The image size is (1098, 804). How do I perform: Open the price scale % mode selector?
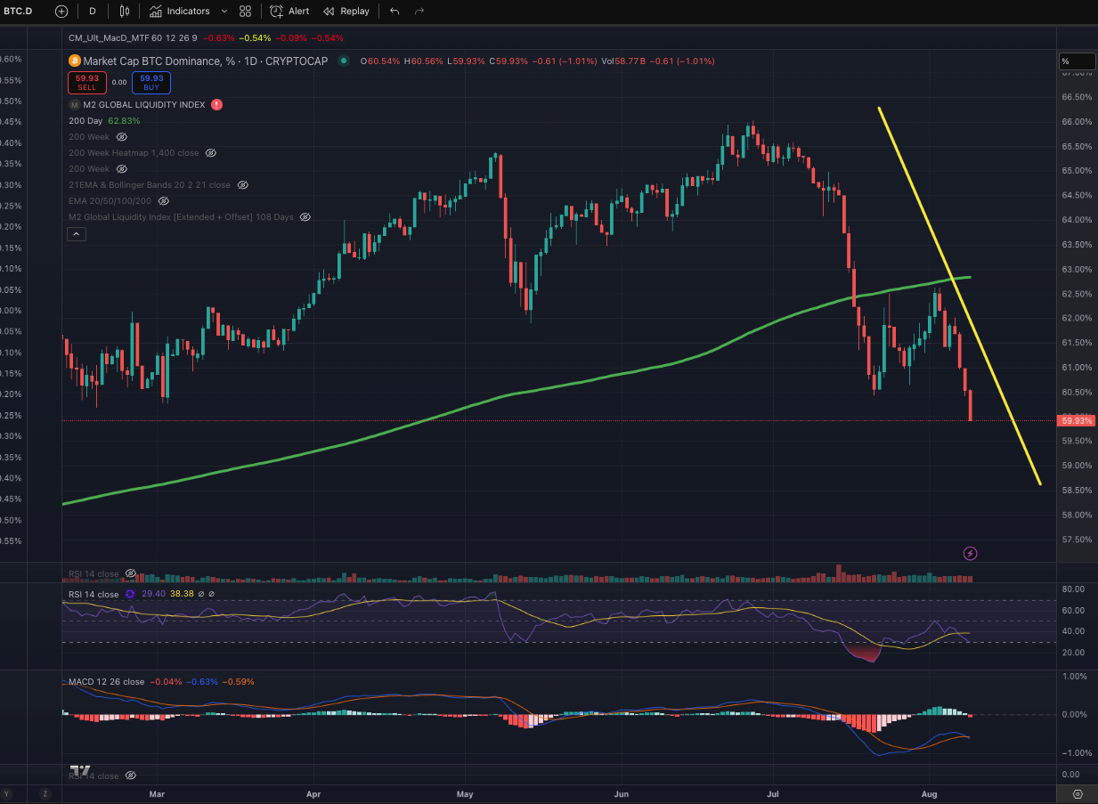click(x=1076, y=61)
